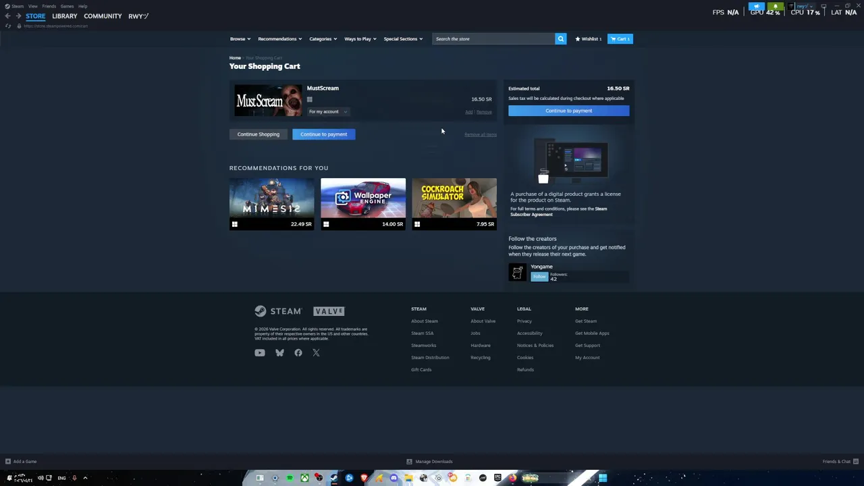Open the Steam Subscriber Agreement link
Screen dimensions: 864x486
pyautogui.click(x=558, y=211)
